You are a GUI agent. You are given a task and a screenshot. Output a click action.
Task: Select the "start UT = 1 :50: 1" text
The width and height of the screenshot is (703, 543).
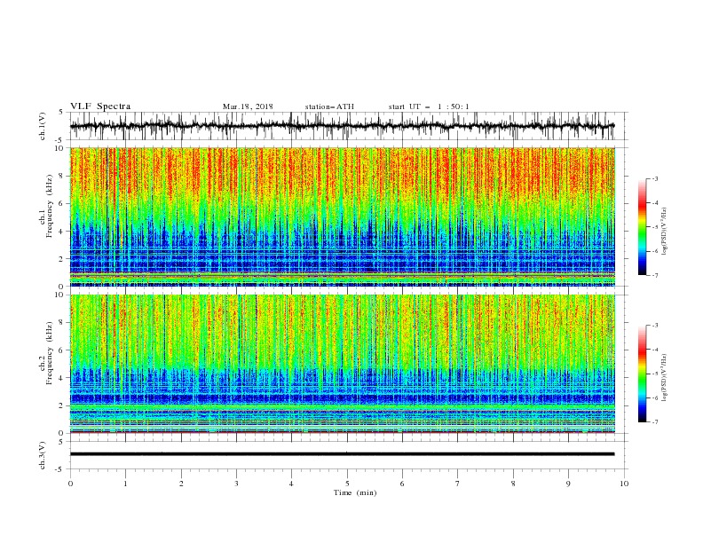429,106
